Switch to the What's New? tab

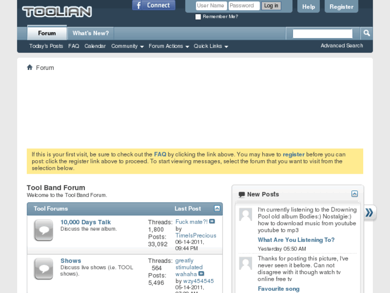click(91, 33)
